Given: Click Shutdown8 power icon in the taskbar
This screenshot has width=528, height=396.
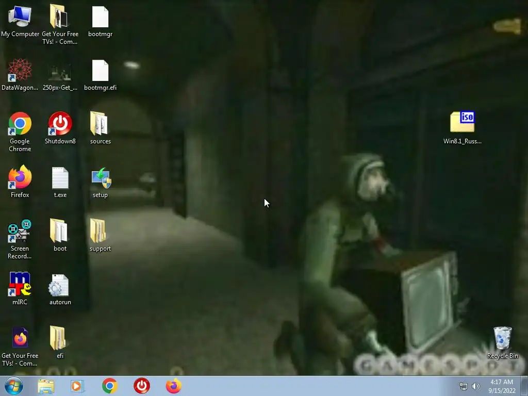Looking at the screenshot, I should (142, 386).
